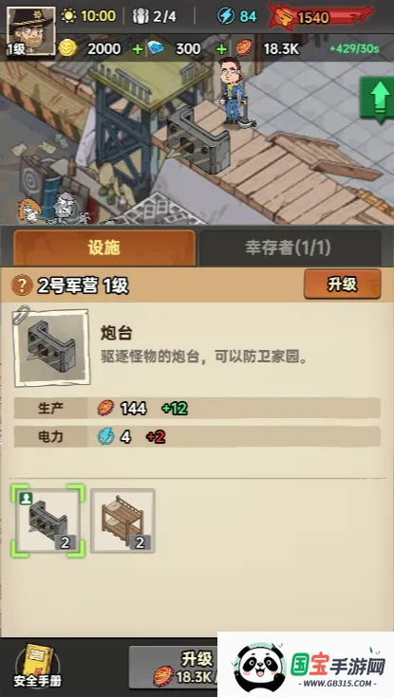Click the green plus beside gold coins
The height and width of the screenshot is (697, 394).
click(138, 49)
